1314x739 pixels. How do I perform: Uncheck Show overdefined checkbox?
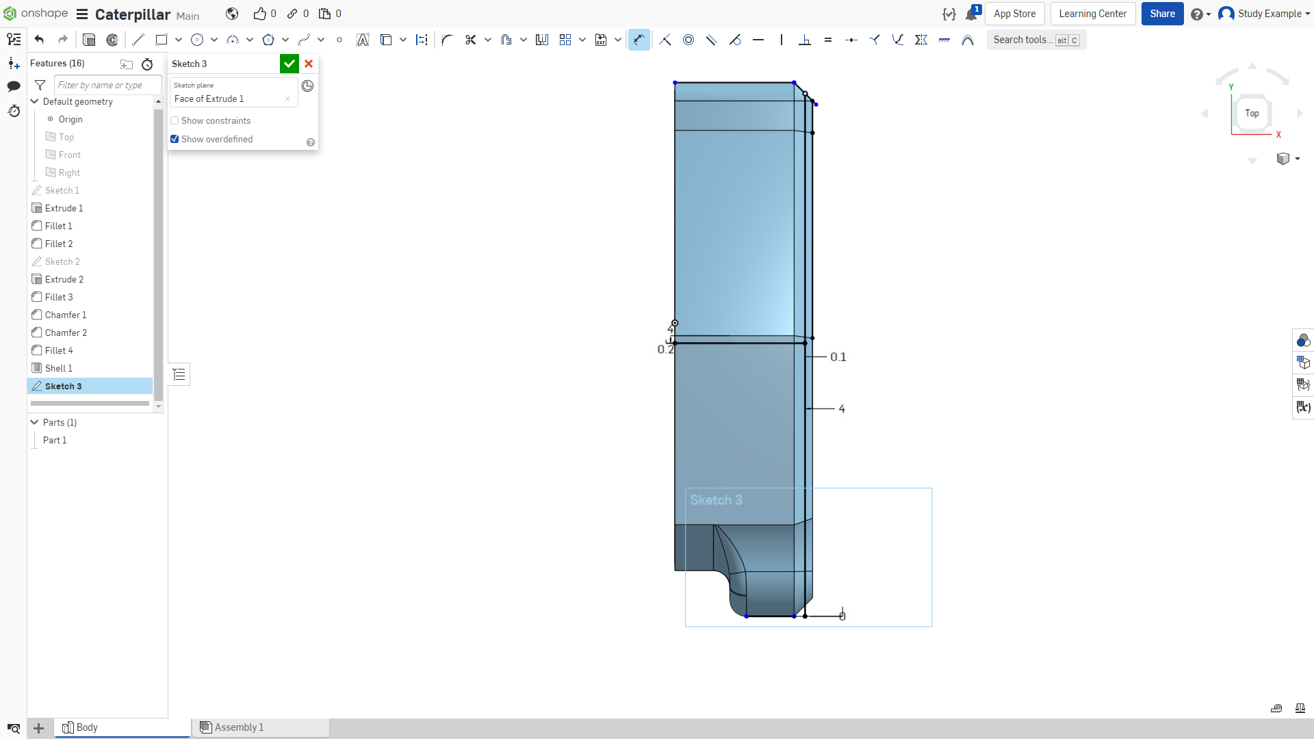[x=175, y=139]
